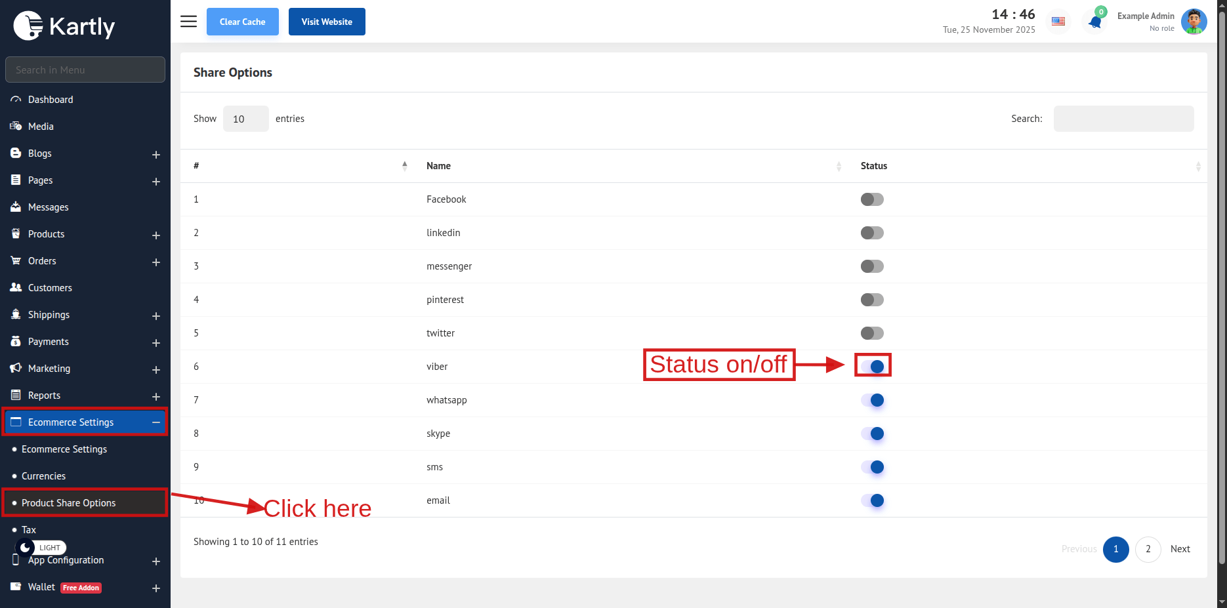This screenshot has height=608, width=1227.
Task: Click the US flag language icon
Action: [x=1058, y=22]
